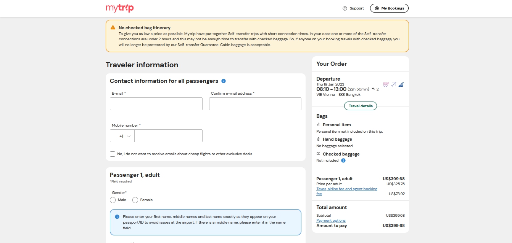Image resolution: width=512 pixels, height=243 pixels.
Task: Focus the Mobile number input field
Action: click(169, 136)
